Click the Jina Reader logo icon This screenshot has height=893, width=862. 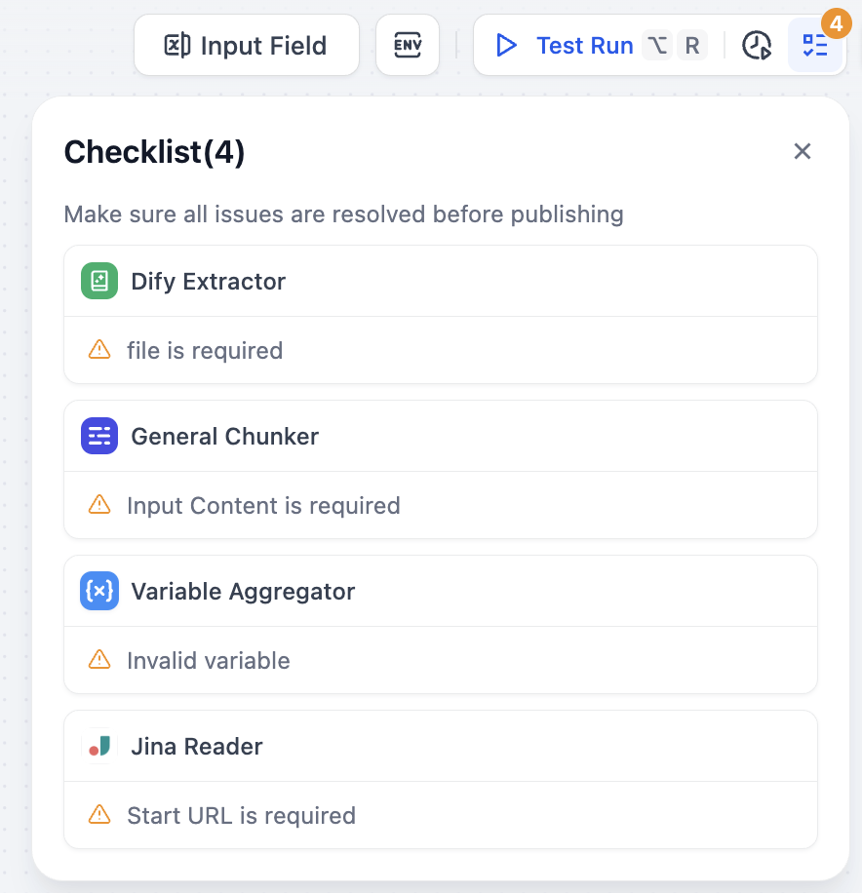(99, 746)
